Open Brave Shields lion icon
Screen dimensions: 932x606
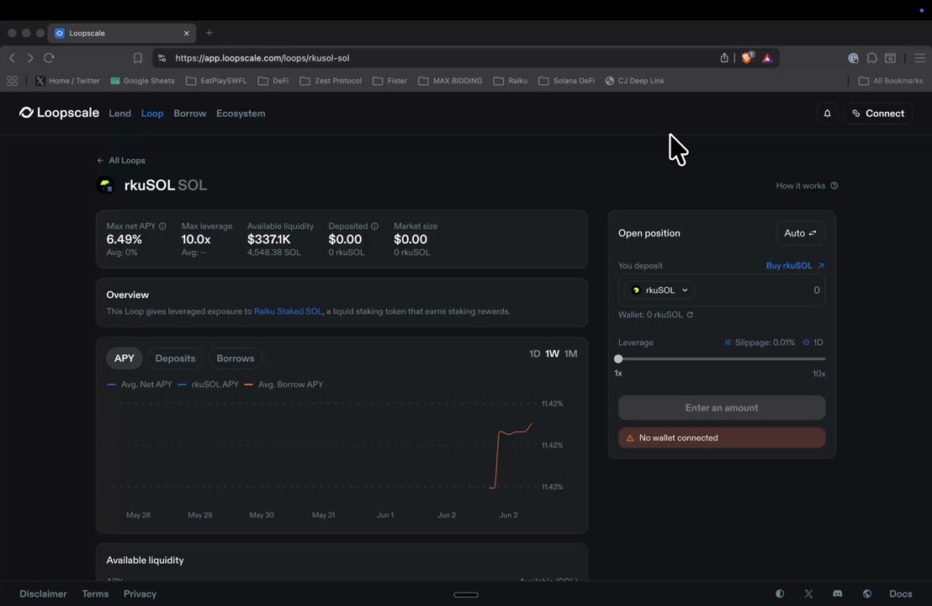click(747, 58)
